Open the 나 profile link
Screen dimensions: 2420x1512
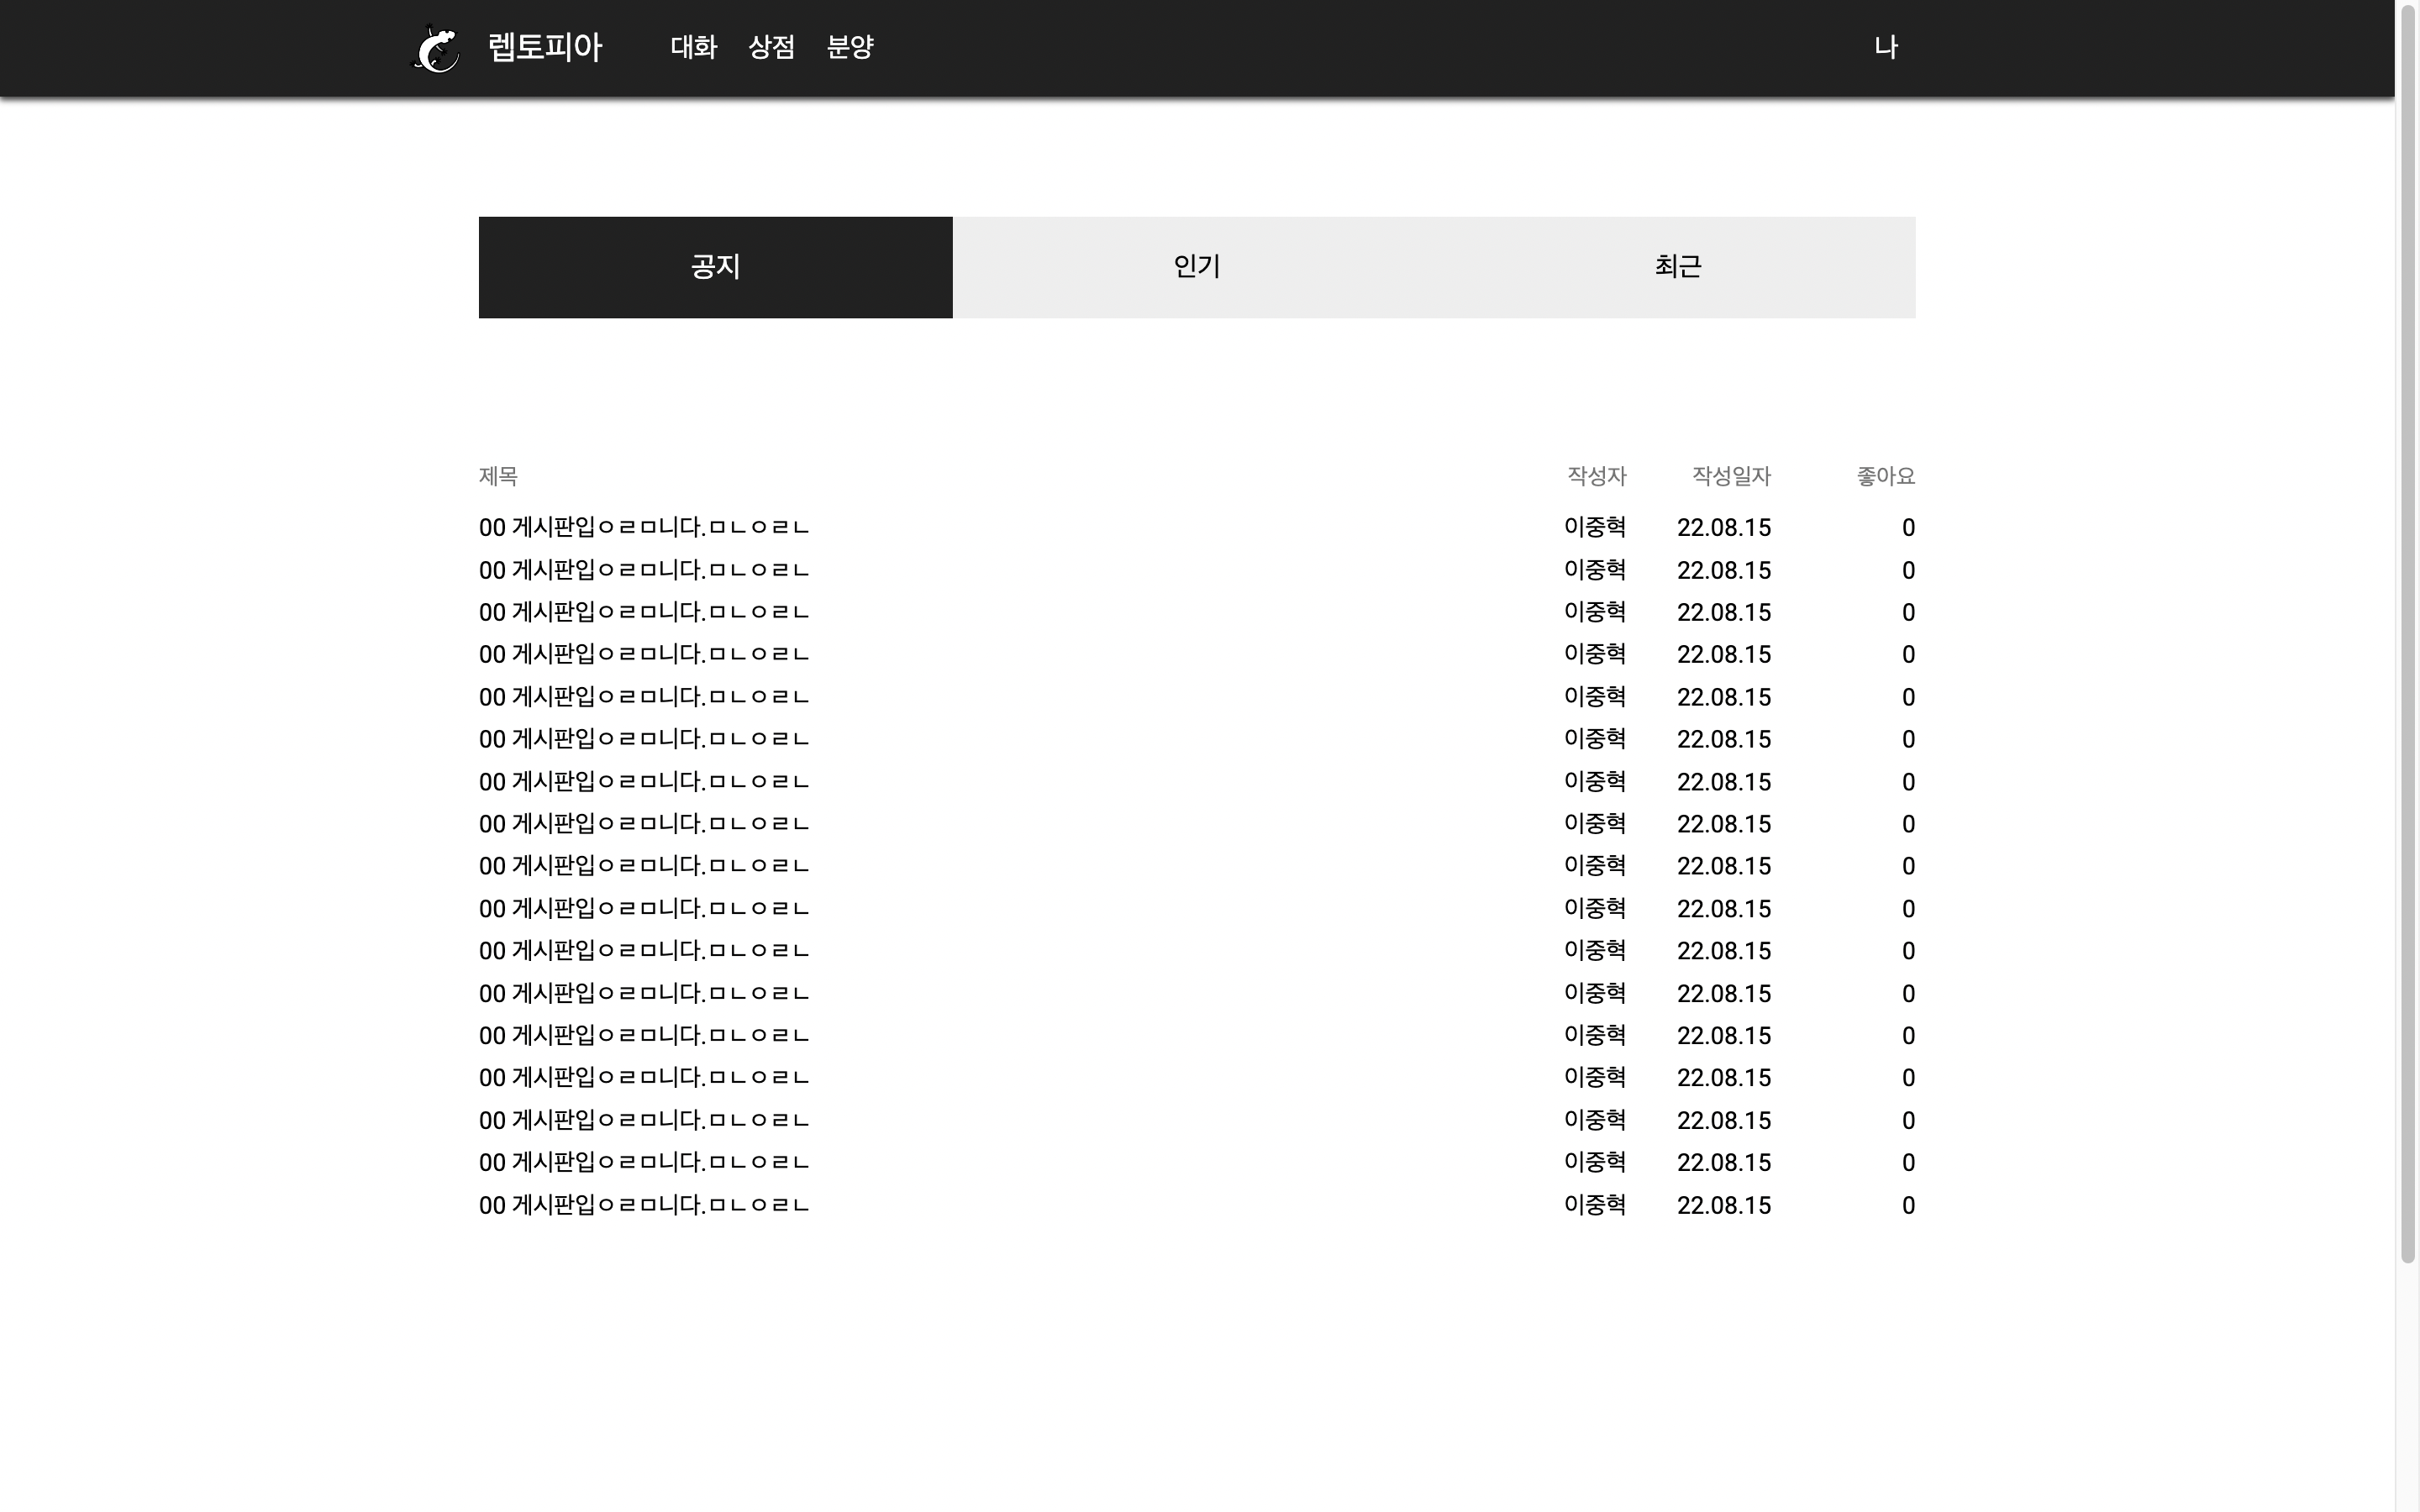[1886, 47]
